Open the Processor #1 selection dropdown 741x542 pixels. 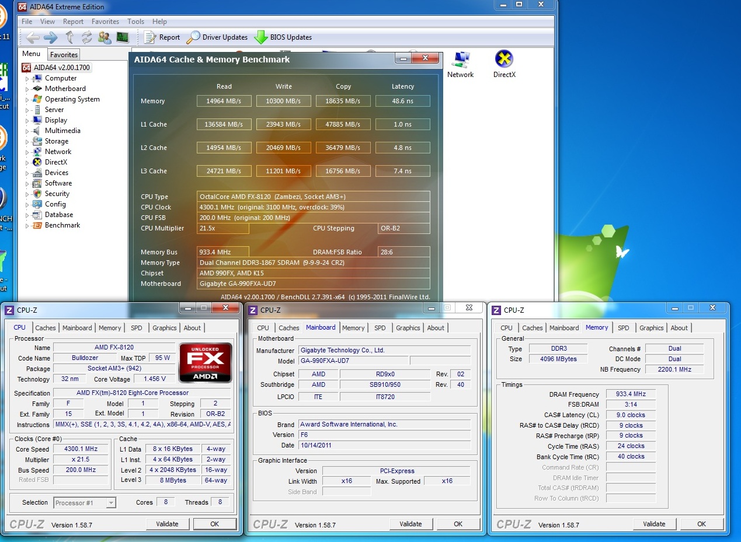click(85, 502)
